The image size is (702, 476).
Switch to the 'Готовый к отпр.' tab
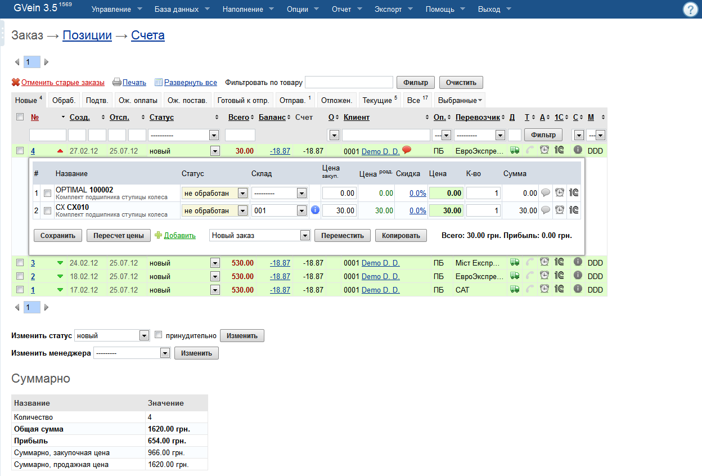click(x=243, y=100)
